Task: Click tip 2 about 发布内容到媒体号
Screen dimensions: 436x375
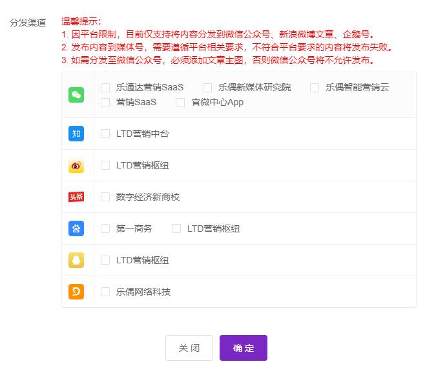Action: (x=227, y=47)
